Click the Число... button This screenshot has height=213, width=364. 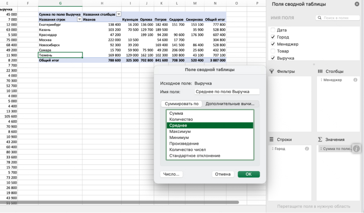click(x=171, y=174)
